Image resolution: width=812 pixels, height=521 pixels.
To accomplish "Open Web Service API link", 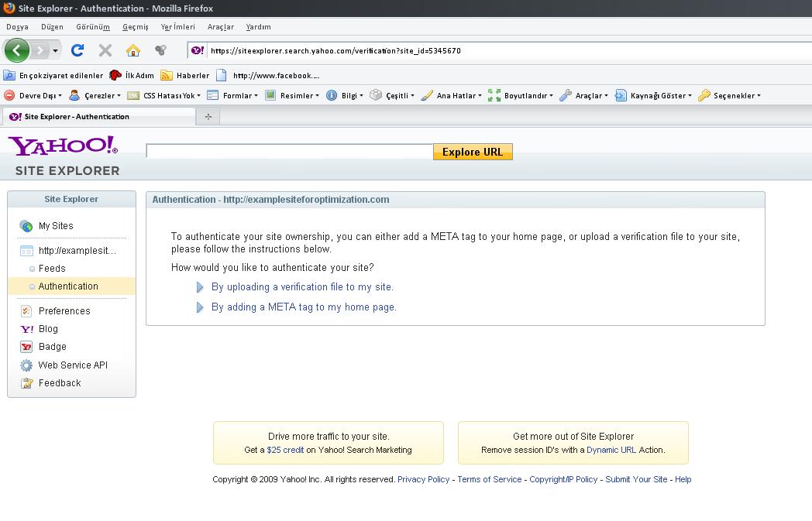I will click(73, 365).
